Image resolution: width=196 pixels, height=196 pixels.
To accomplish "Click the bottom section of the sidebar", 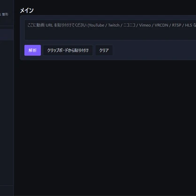I will (7, 191).
